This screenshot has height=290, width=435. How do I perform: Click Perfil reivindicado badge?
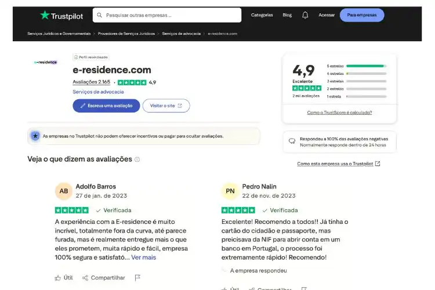point(90,57)
